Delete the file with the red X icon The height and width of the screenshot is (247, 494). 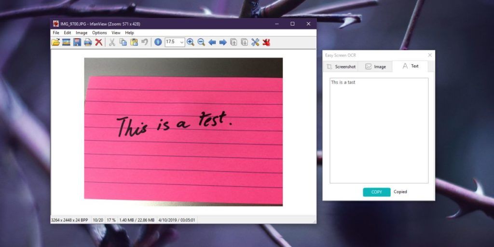tap(98, 42)
